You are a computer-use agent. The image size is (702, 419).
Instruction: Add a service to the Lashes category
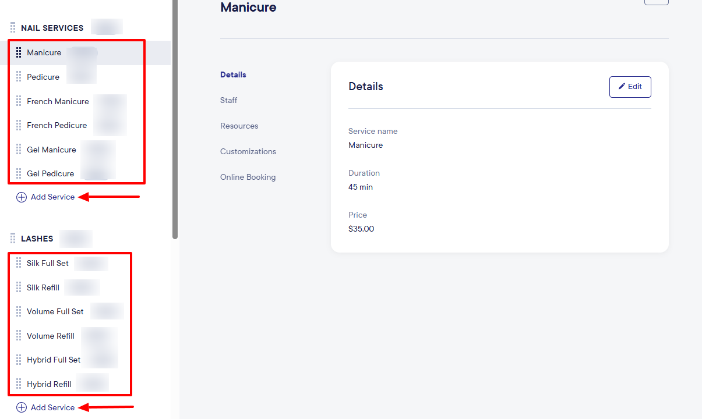pos(52,408)
